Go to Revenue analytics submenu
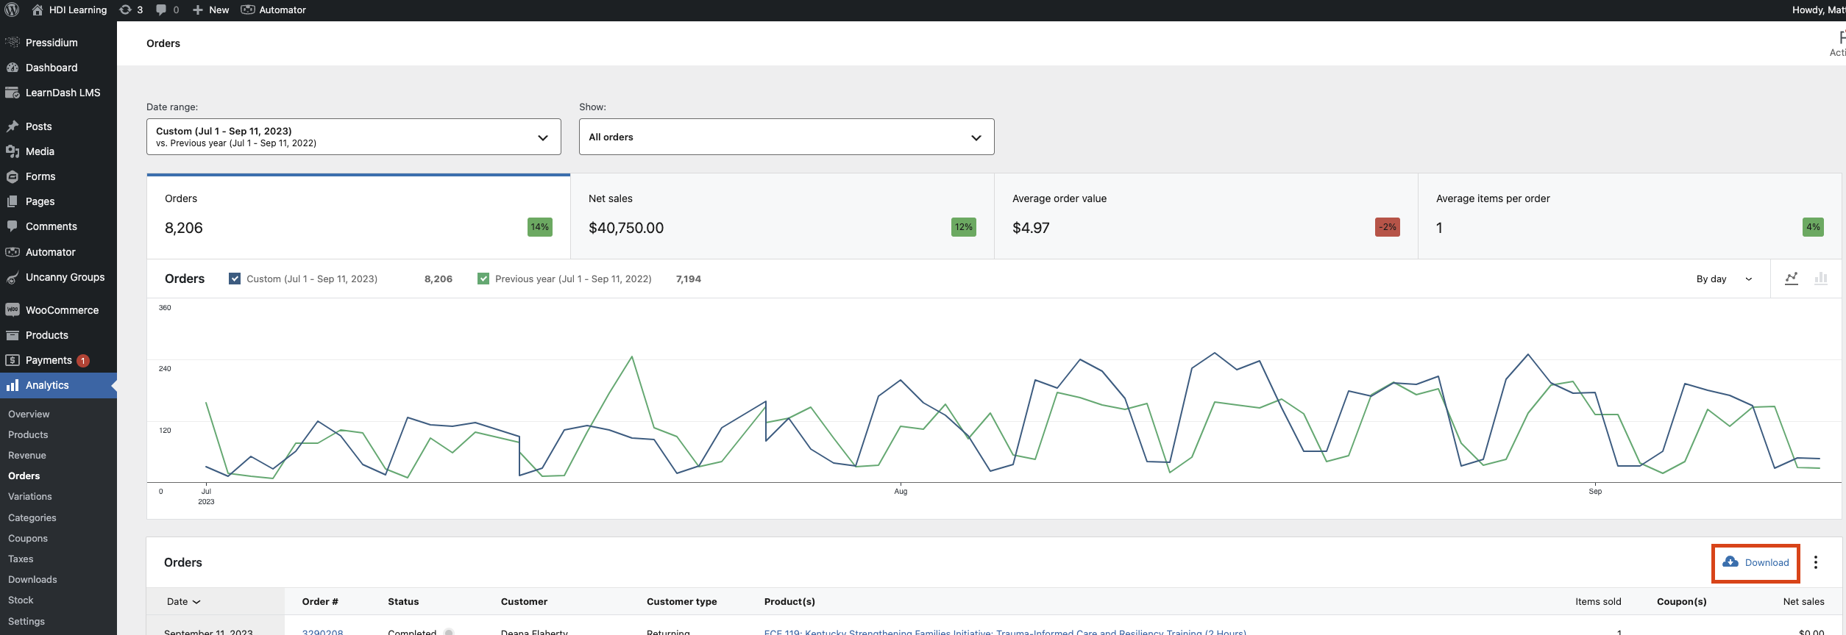Viewport: 1846px width, 635px height. click(27, 456)
